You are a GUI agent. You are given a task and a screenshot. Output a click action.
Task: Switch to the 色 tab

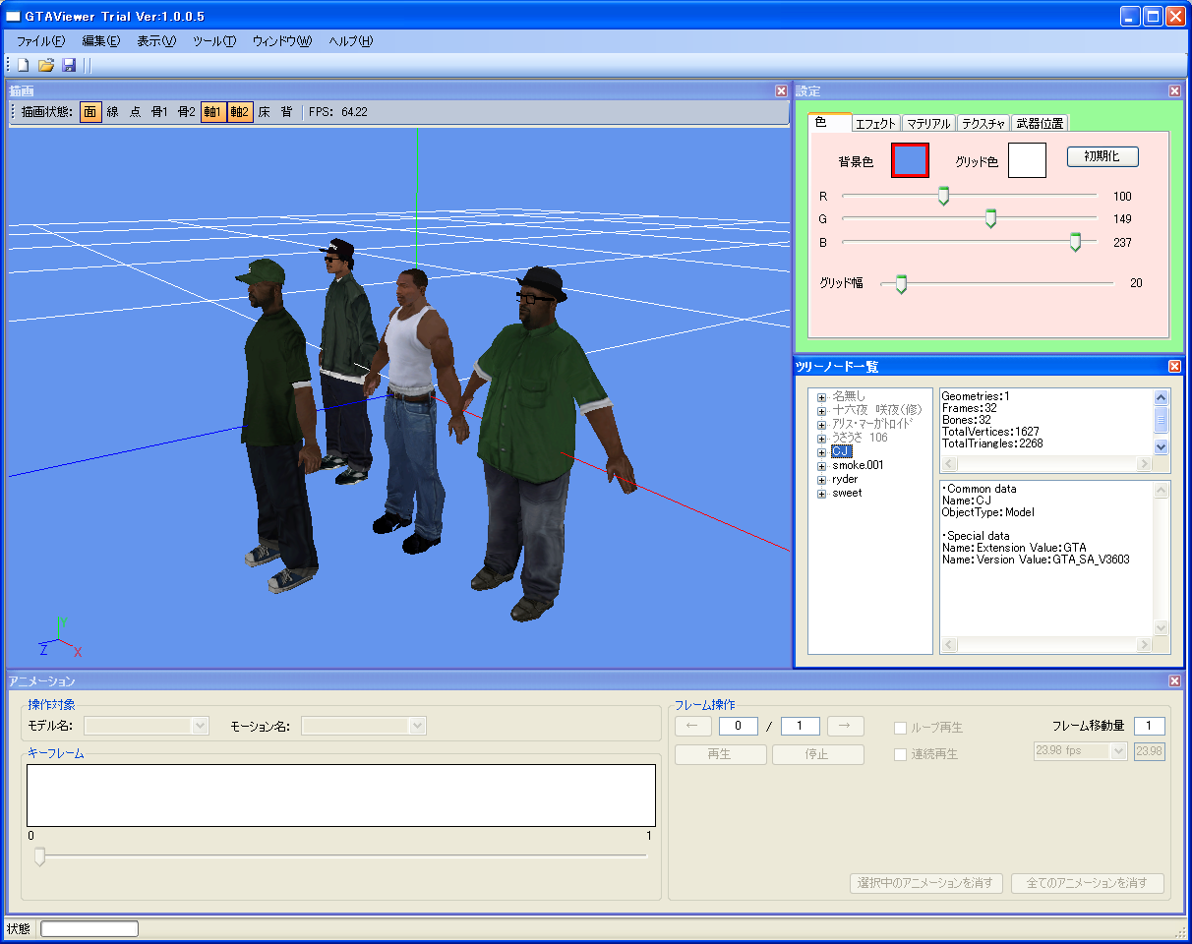830,122
